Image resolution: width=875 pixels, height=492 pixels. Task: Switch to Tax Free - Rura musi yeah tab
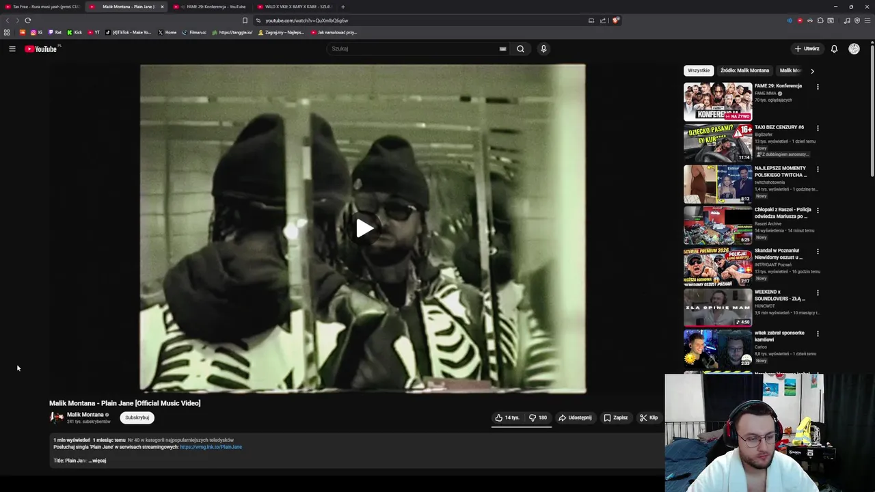[42, 7]
